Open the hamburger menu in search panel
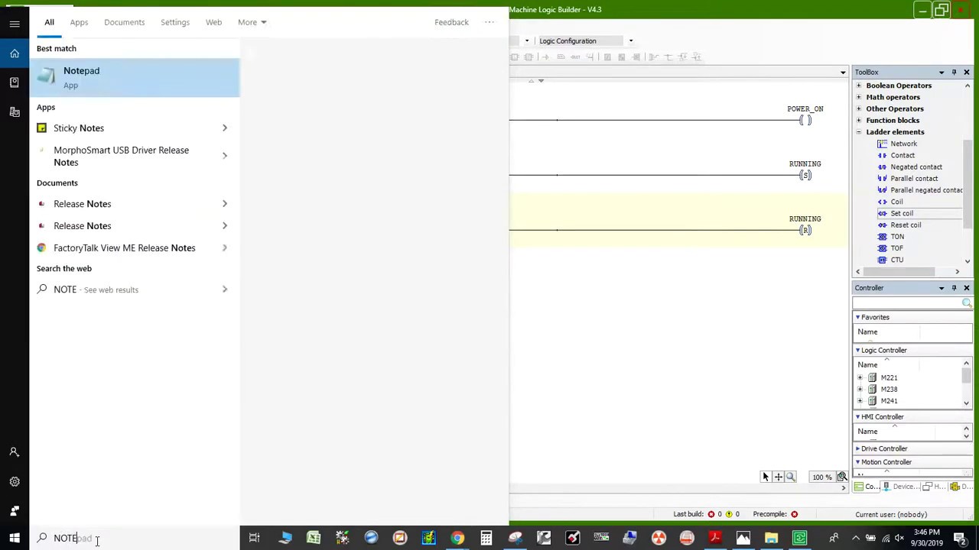Viewport: 979px width, 550px height. tap(15, 24)
